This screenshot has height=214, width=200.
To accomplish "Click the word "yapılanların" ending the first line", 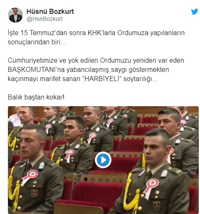I will tap(167, 33).
